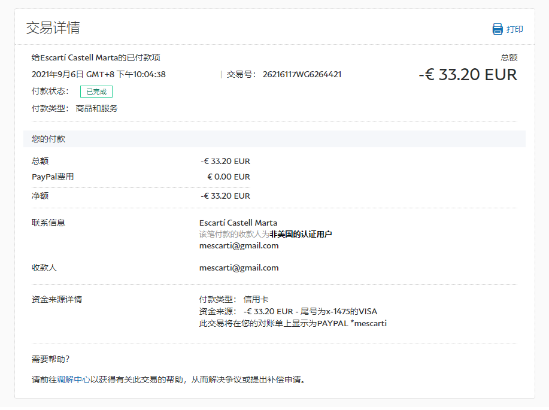The width and height of the screenshot is (549, 410).
Task: Click the bold 非美国的认证用户 text
Action: coord(301,234)
